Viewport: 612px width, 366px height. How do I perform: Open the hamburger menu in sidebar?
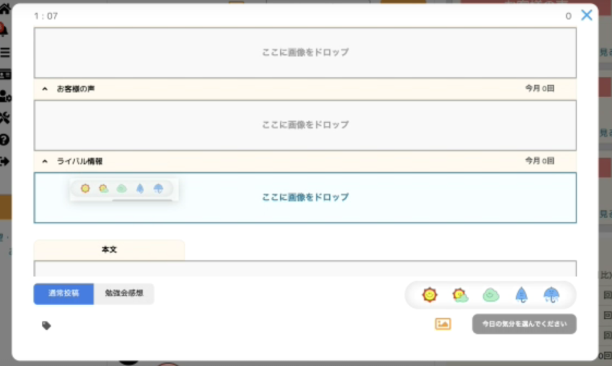(x=5, y=52)
